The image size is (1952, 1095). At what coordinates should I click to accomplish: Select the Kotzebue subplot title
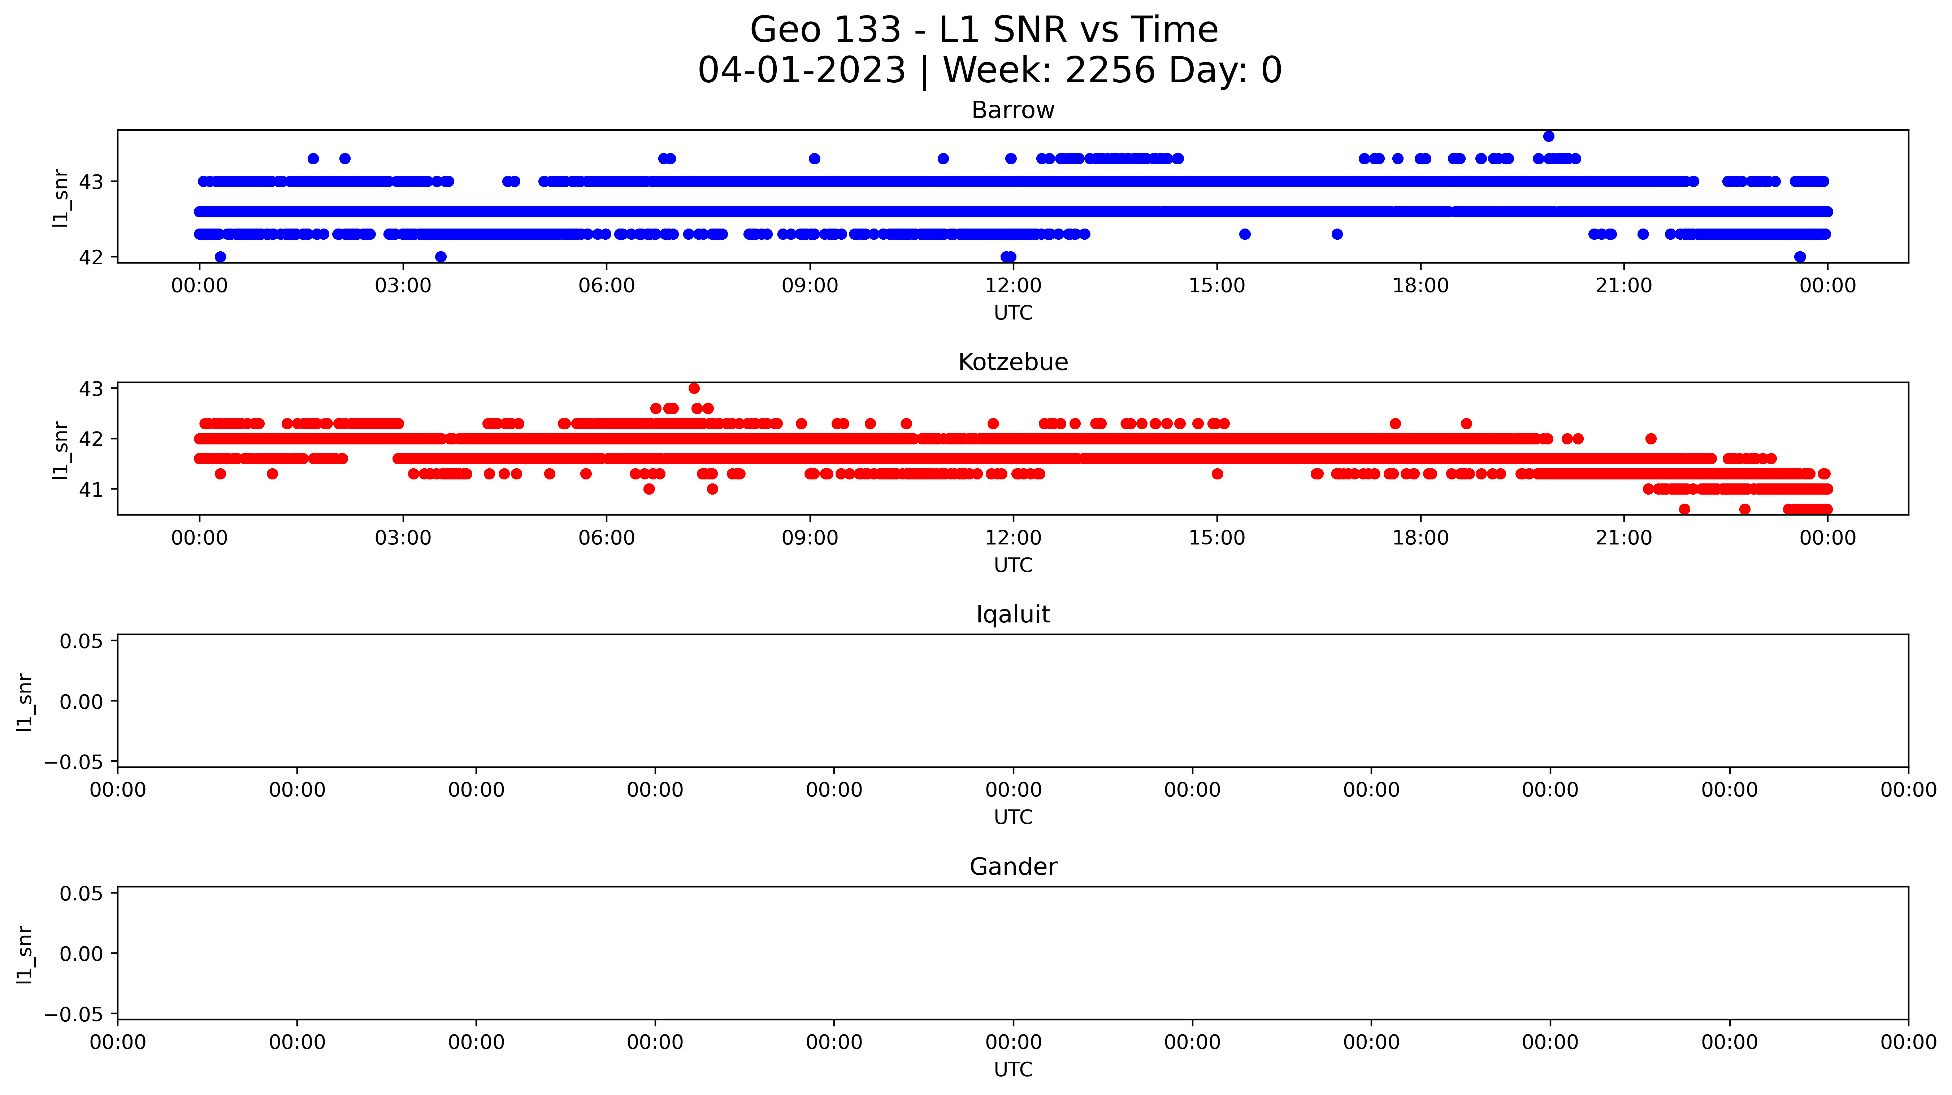click(x=1013, y=362)
